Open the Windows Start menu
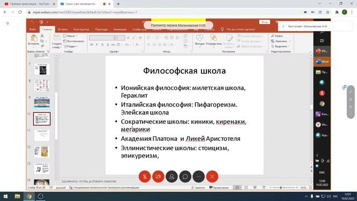 6,197
